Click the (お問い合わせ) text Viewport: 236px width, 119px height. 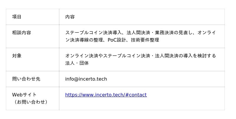coord(30,102)
